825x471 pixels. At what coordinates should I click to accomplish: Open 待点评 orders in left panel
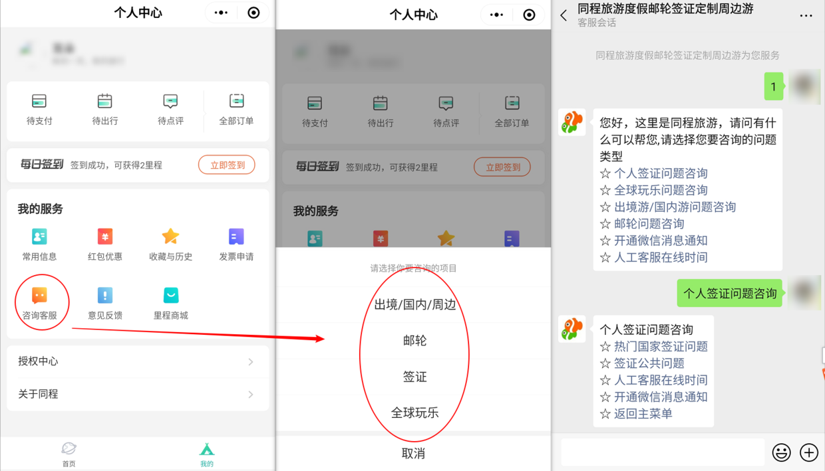click(x=170, y=110)
